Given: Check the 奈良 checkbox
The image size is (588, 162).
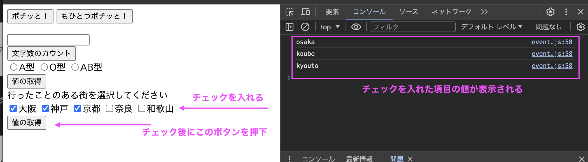Looking at the screenshot, I should click(109, 108).
